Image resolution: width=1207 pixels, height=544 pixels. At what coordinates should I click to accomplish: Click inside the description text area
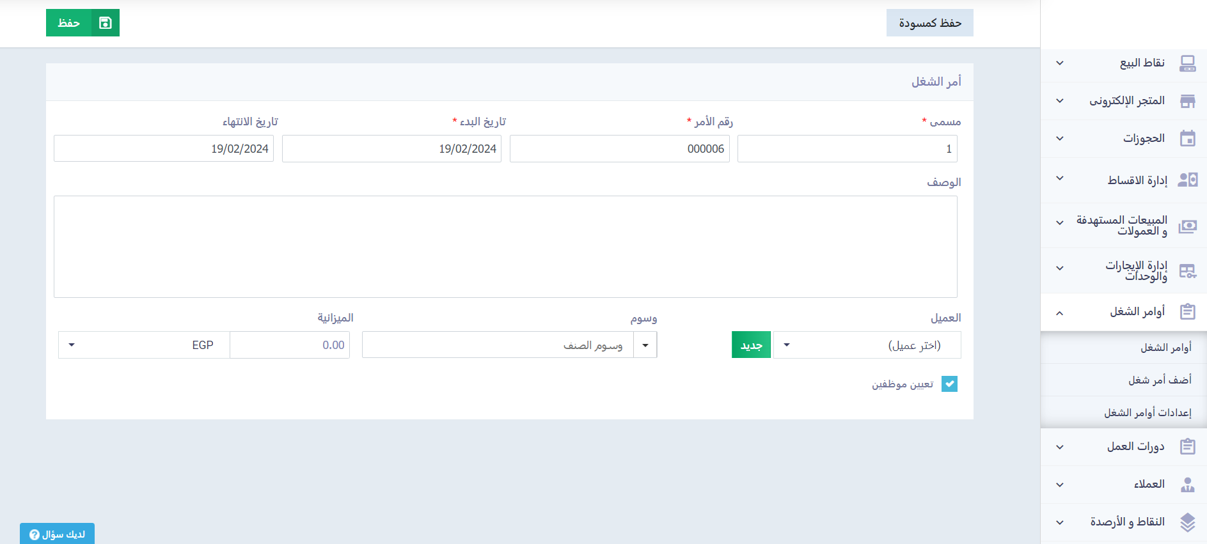505,246
